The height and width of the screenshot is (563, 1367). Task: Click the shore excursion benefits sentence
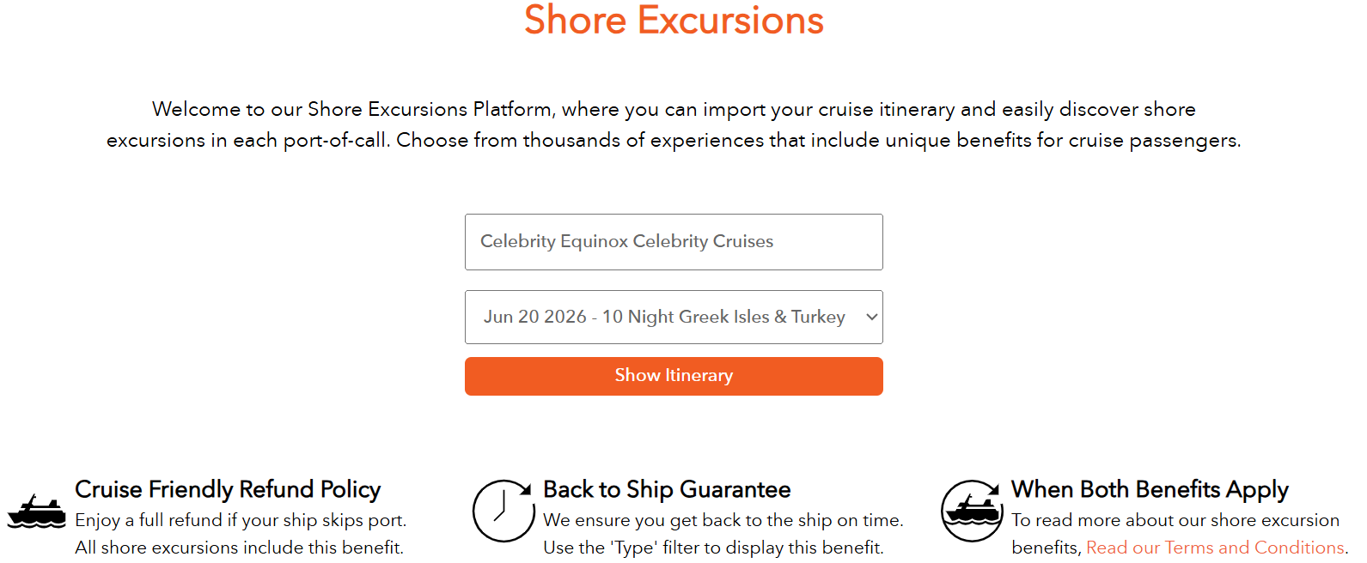[1175, 533]
